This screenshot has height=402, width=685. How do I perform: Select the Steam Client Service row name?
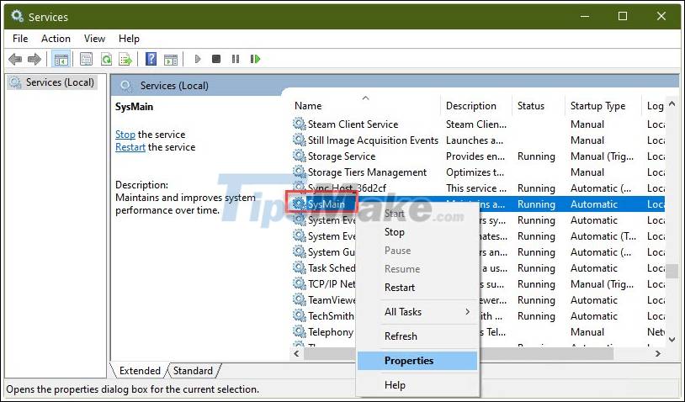[353, 124]
